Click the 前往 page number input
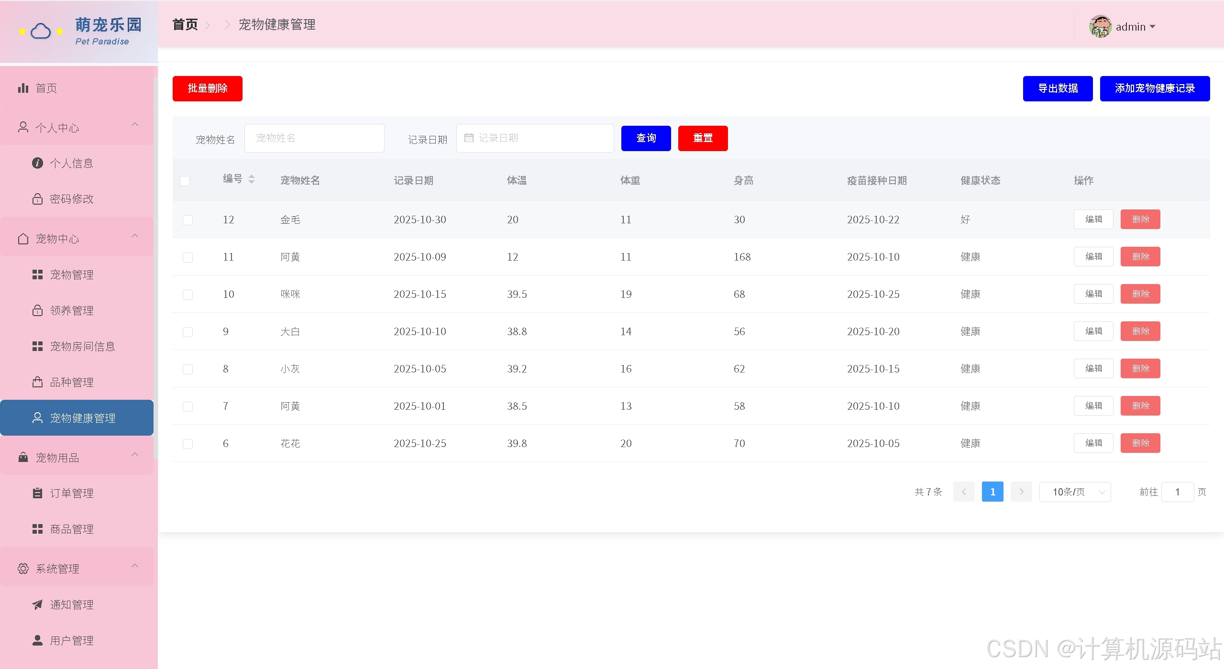This screenshot has height=669, width=1224. point(1177,492)
